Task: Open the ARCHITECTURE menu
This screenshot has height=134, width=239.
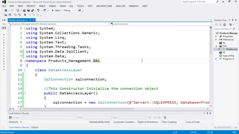Action: [x=104, y=6]
